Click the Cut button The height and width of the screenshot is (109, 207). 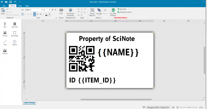coord(8,9)
